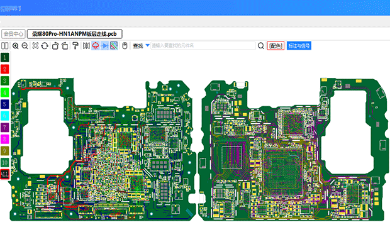Toggle the blue diode component display icon
390x232 pixels.
click(x=104, y=46)
